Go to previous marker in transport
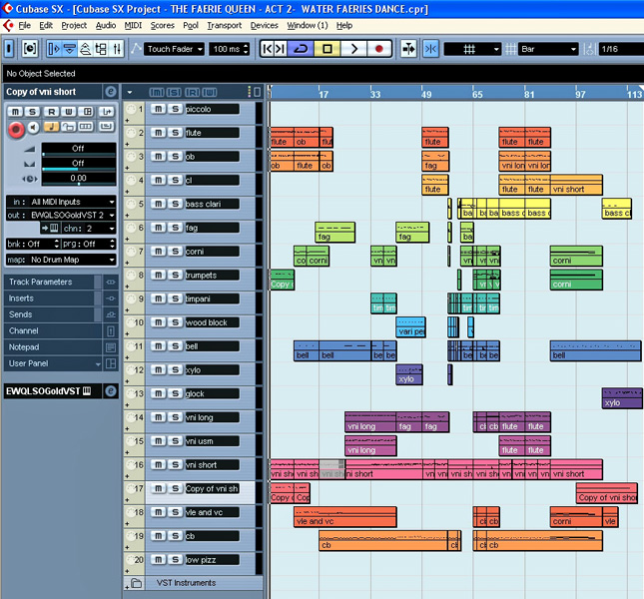This screenshot has height=599, width=644. 268,49
